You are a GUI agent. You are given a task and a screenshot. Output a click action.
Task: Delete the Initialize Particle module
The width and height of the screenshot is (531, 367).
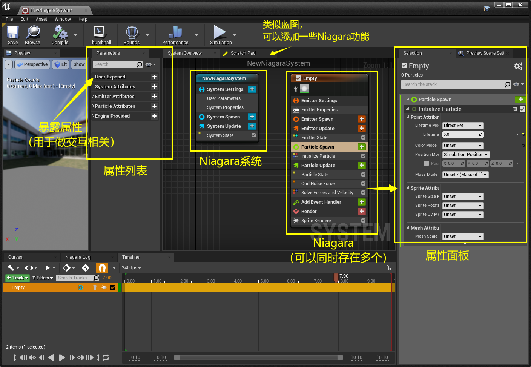(515, 109)
